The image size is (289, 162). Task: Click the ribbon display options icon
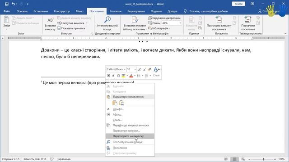(252, 4)
